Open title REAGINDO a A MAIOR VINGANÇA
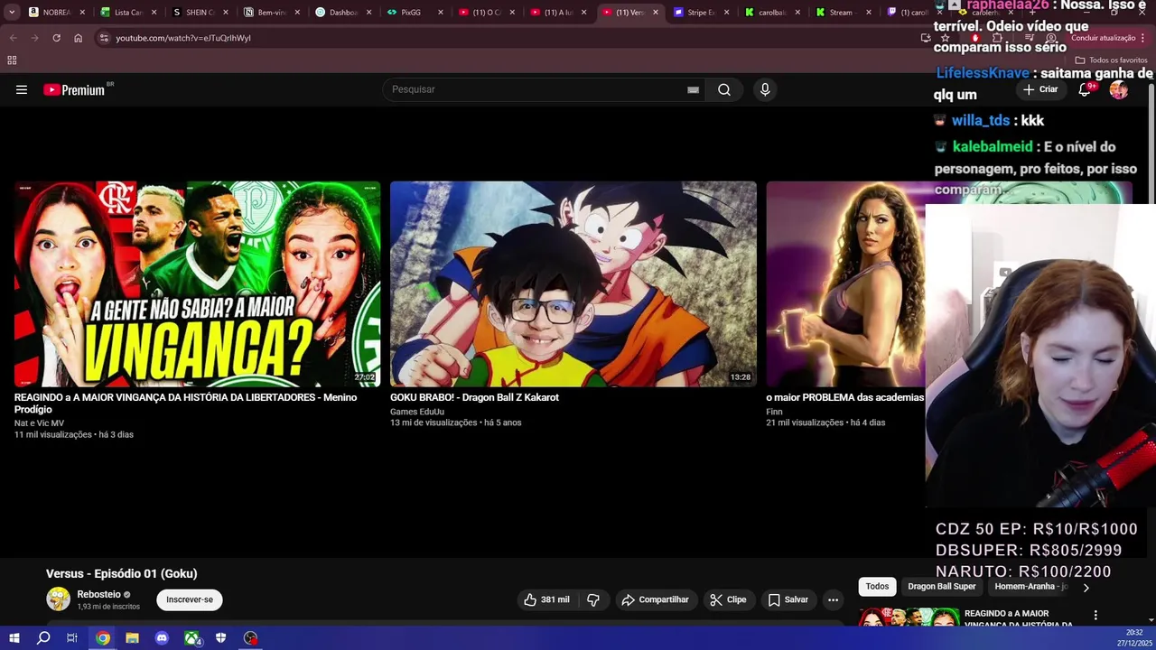Viewport: 1156px width, 650px height. [185, 403]
